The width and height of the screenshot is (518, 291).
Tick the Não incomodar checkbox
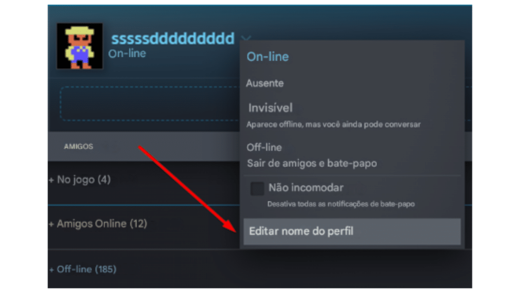click(257, 189)
